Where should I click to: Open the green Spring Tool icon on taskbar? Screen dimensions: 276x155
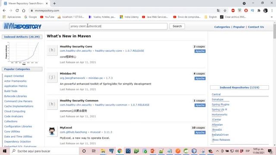[186, 151]
